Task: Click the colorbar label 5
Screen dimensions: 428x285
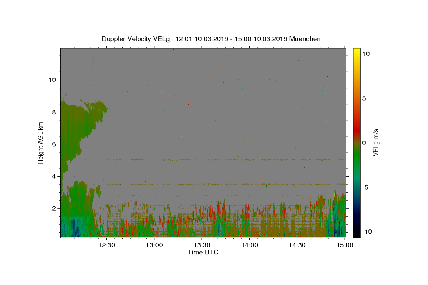Action: pyautogui.click(x=364, y=98)
